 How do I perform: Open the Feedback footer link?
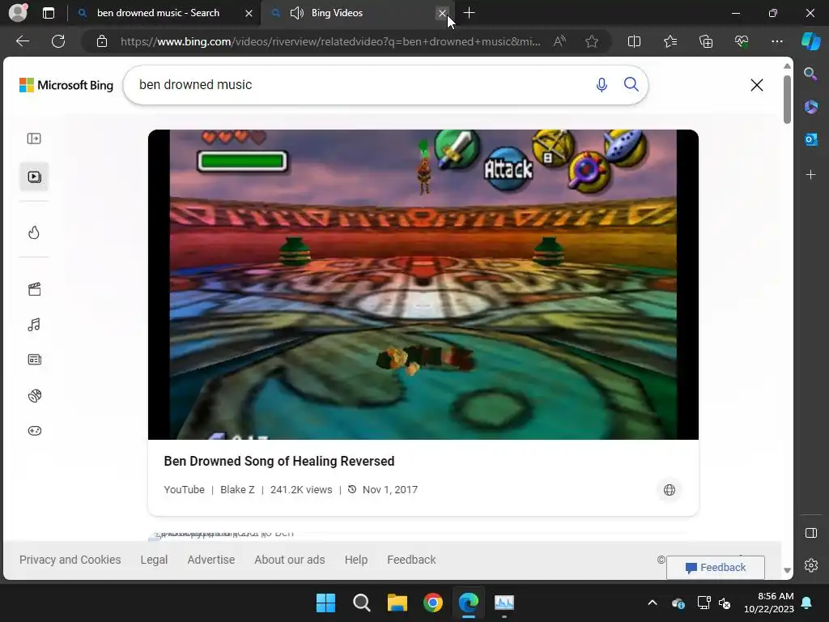(x=411, y=560)
